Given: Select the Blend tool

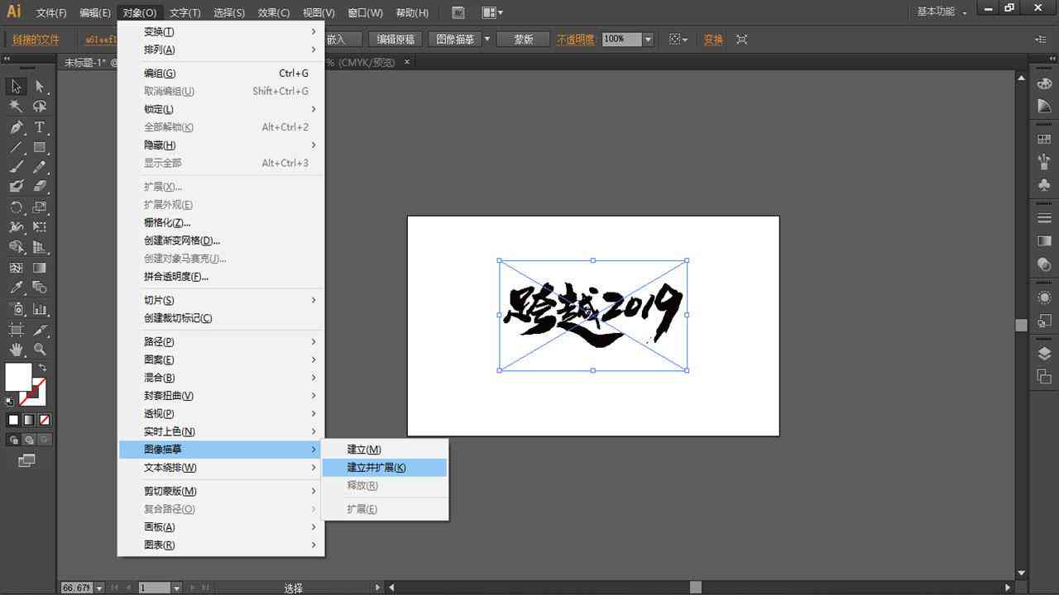Looking at the screenshot, I should (x=40, y=288).
